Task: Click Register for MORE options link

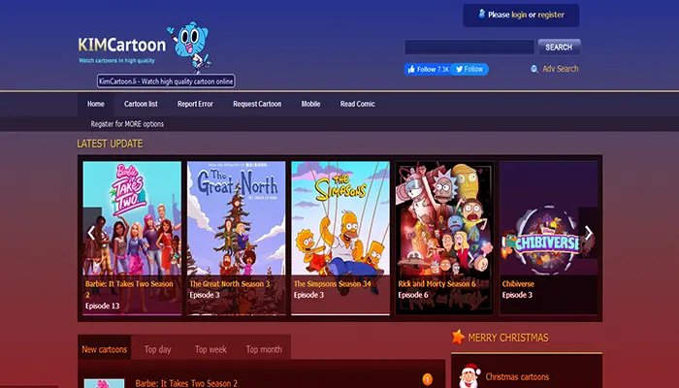Action: pos(127,124)
